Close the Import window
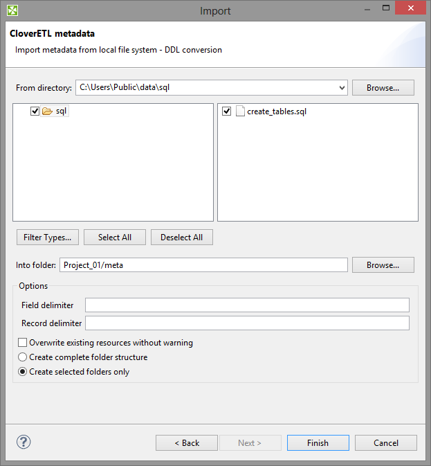This screenshot has width=431, height=466. 410,8
